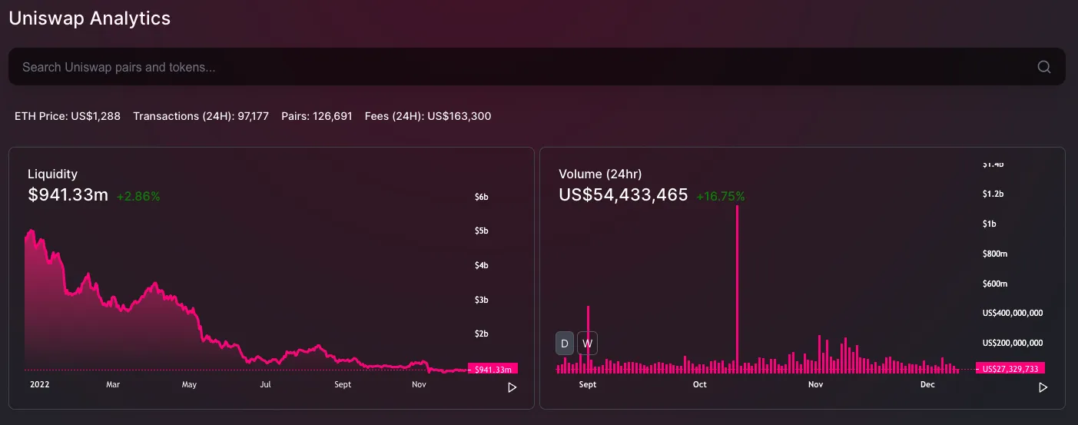Click the US$200,000,000 axis label
Screen dimensions: 1078x425
tap(1013, 343)
